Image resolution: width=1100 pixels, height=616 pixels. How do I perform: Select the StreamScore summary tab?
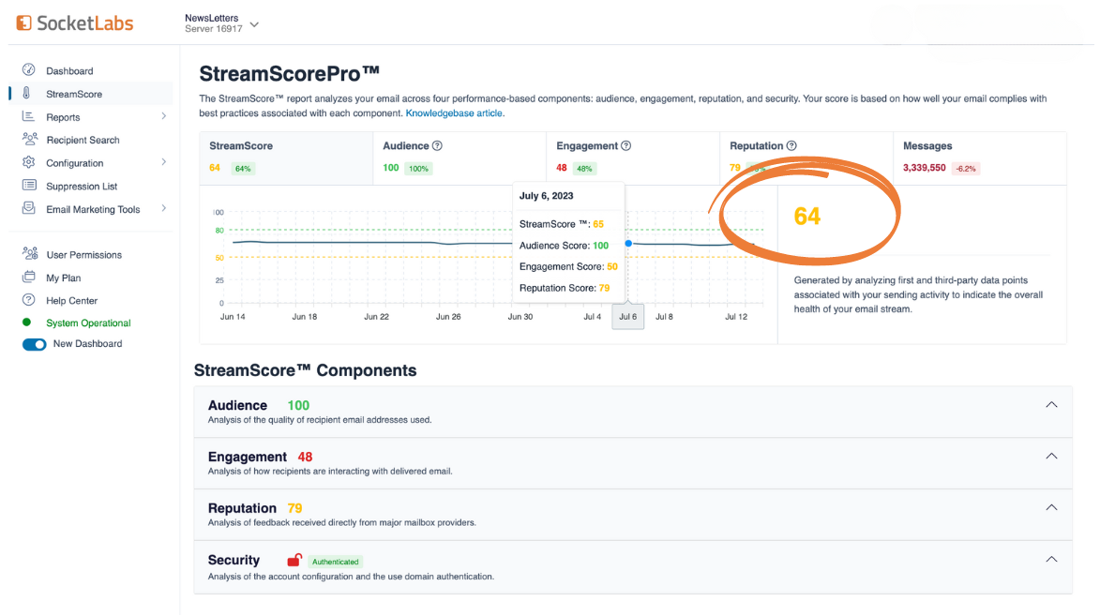pyautogui.click(x=286, y=158)
